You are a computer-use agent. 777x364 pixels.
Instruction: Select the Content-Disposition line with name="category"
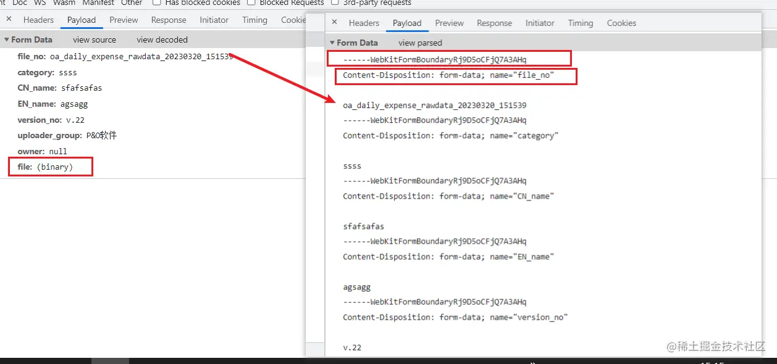[x=450, y=136]
